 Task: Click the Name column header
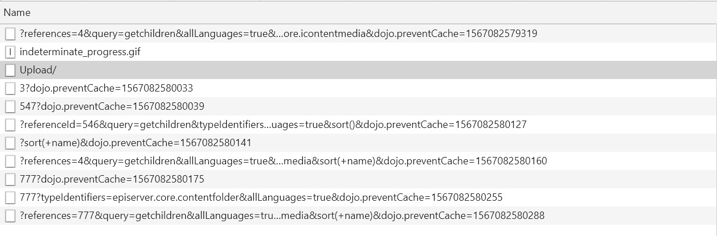click(x=17, y=13)
